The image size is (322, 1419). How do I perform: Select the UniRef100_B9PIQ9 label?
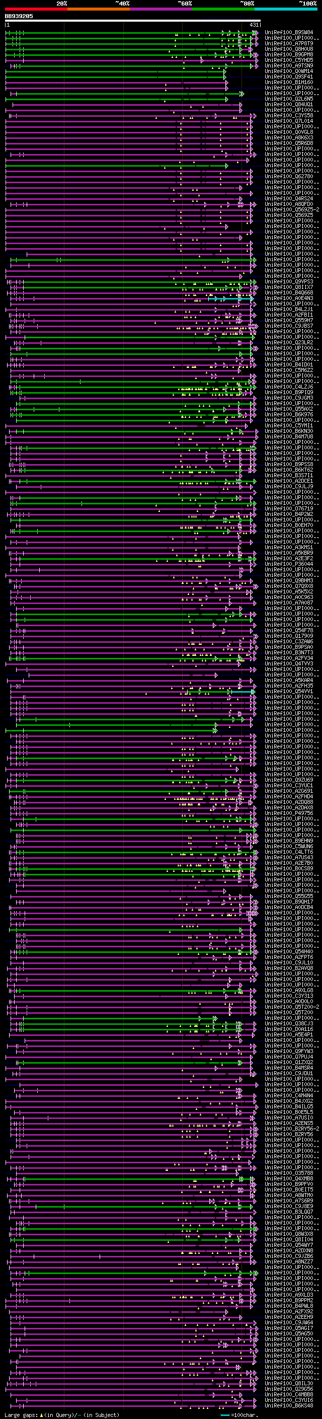point(289,392)
